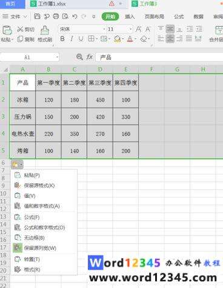Select column header C

pyautogui.click(x=75, y=70)
